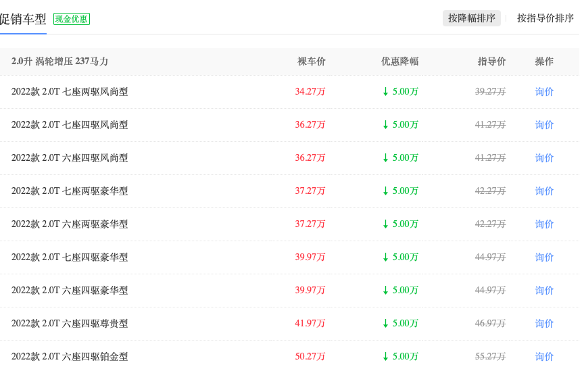Click 询价 for 六座两驱豪华型
584x373 pixels.
click(544, 224)
